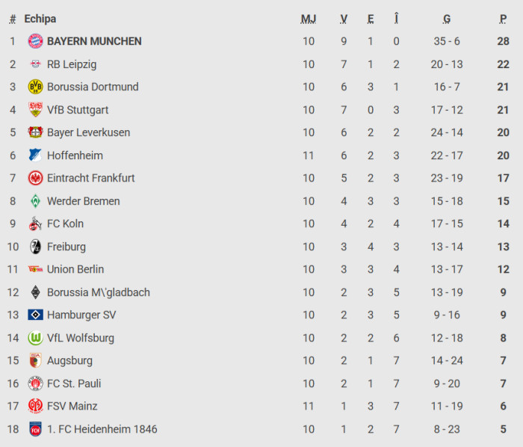The width and height of the screenshot is (523, 447).
Task: Open the Hoffenheim team link
Action: pyautogui.click(x=75, y=155)
